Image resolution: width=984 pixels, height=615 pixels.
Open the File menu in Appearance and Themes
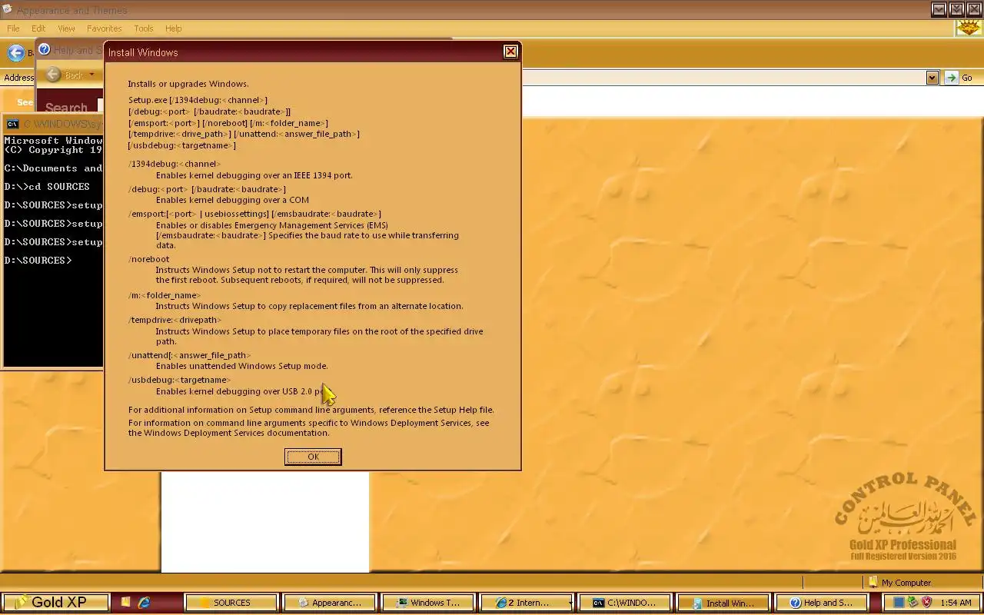[x=13, y=28]
